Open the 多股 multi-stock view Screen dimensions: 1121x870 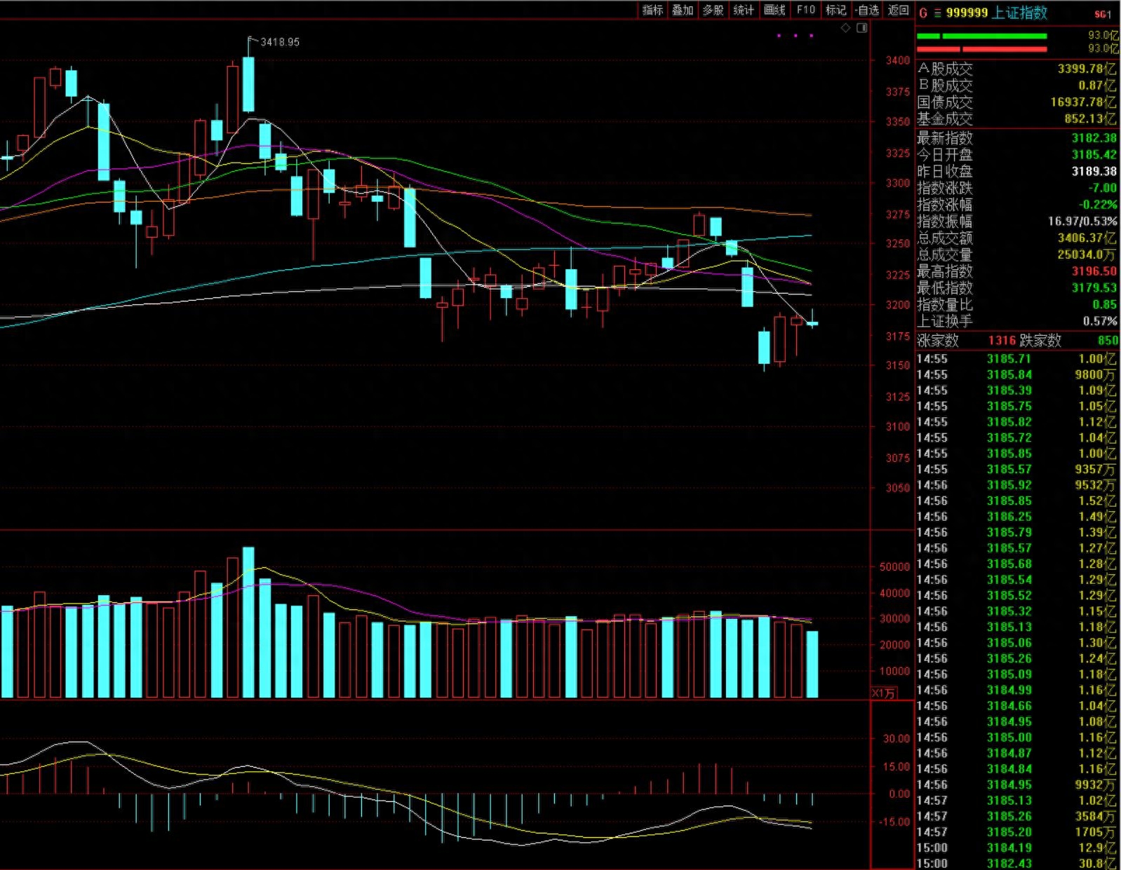tap(713, 10)
